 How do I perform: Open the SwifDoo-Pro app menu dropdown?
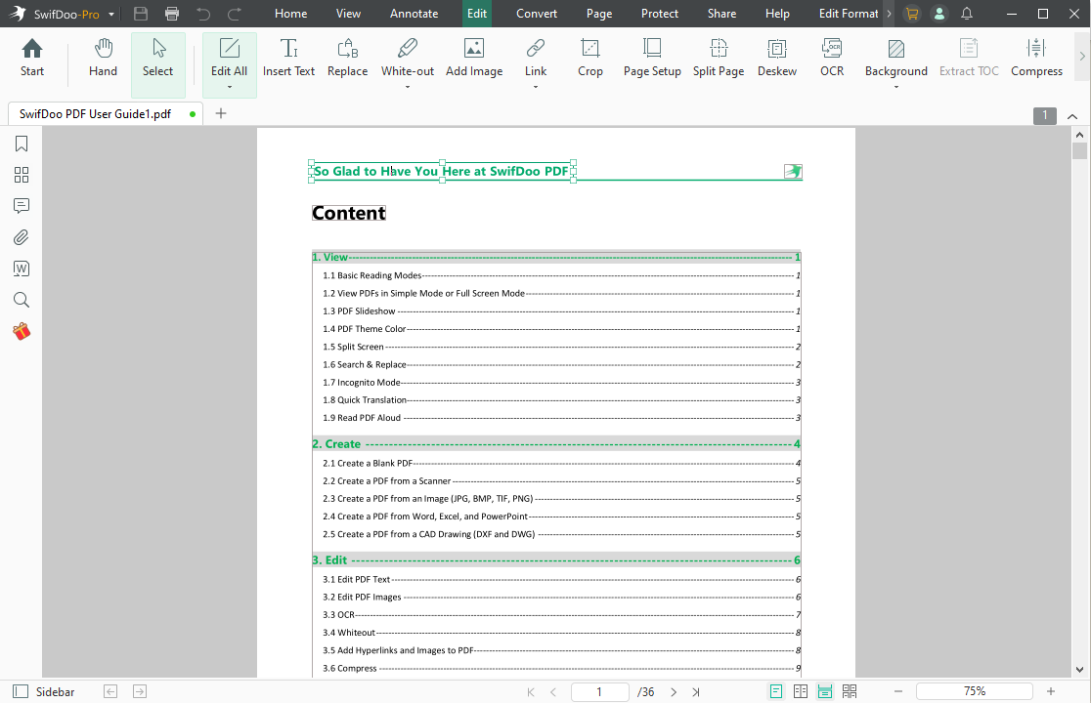point(111,14)
